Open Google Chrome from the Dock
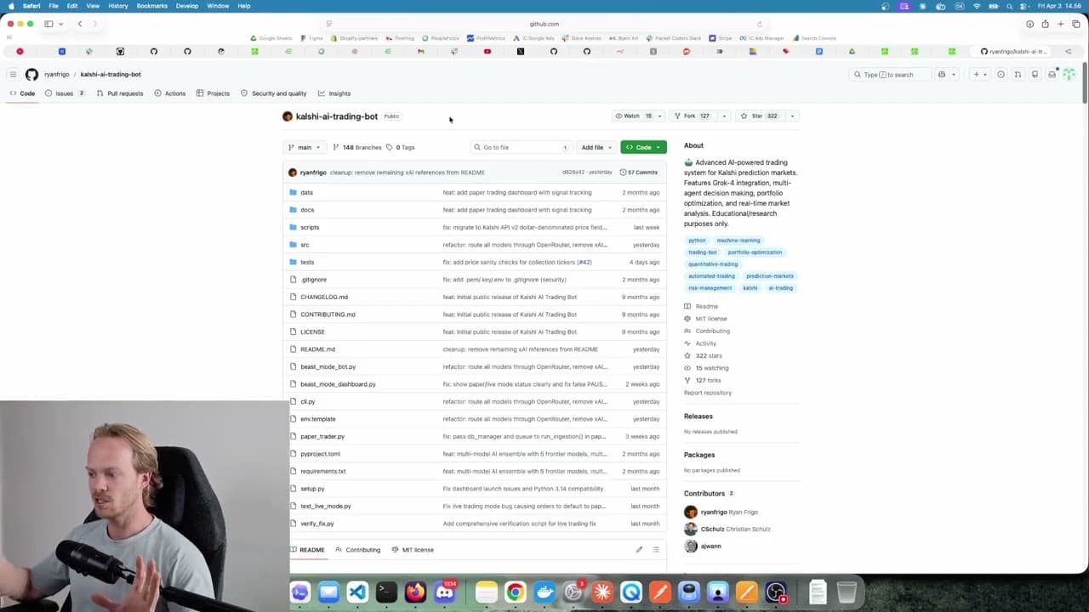 point(516,592)
